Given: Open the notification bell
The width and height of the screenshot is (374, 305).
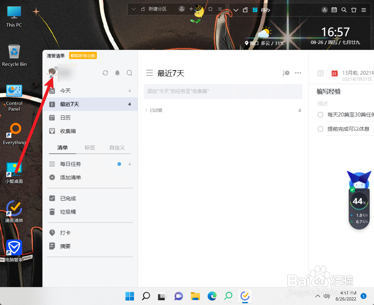Looking at the screenshot, I should point(117,73).
